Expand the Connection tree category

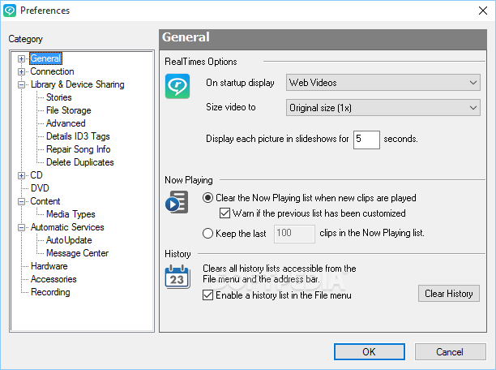pos(22,71)
